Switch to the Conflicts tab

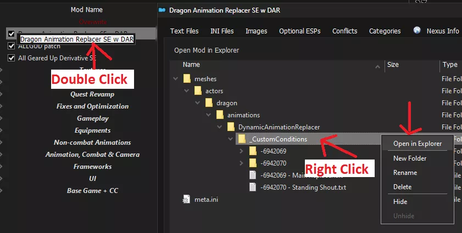coord(345,31)
